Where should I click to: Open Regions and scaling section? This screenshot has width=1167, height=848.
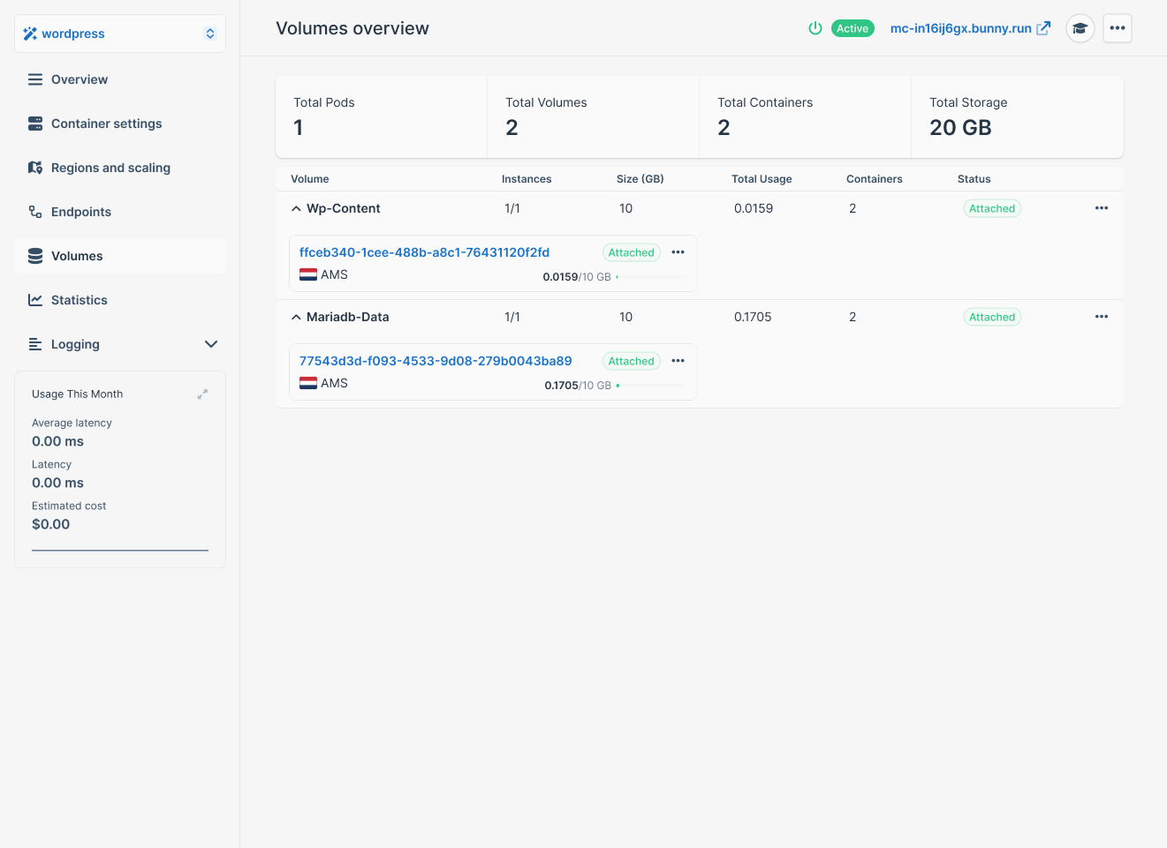tap(110, 168)
